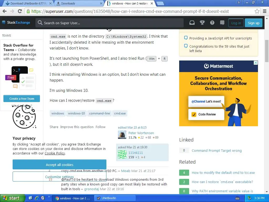Click the windows-10 tag
269x202 pixels.
point(76,113)
